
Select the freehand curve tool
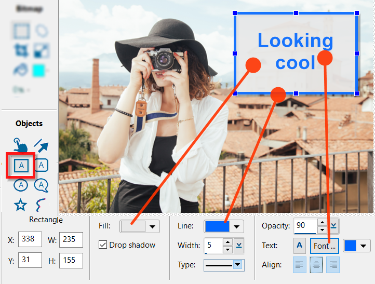[41, 205]
